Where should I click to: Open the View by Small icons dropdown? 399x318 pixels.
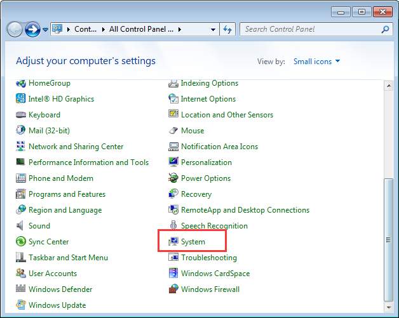point(316,62)
